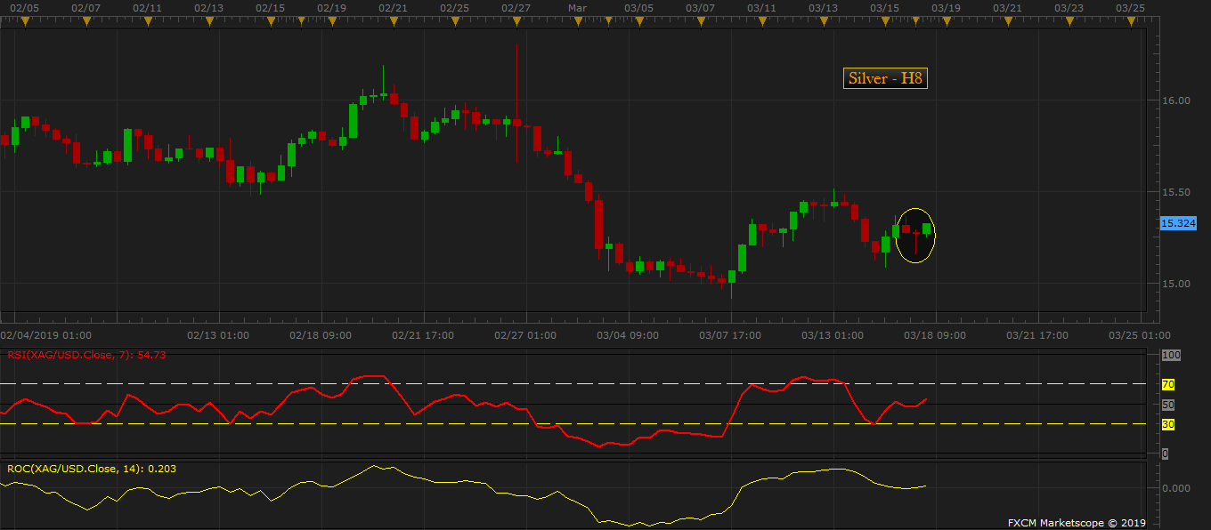Click the triangle marker under the Mar label
Image resolution: width=1211 pixels, height=530 pixels.
coord(577,22)
